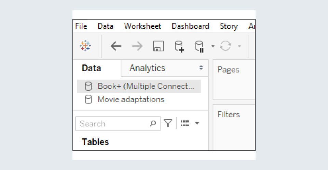Viewport: 328px width, 170px height.
Task: Click the Filters shelf
Action: click(234, 127)
